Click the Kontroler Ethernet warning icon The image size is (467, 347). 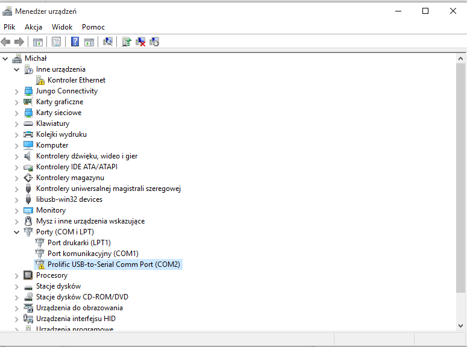[x=40, y=80]
